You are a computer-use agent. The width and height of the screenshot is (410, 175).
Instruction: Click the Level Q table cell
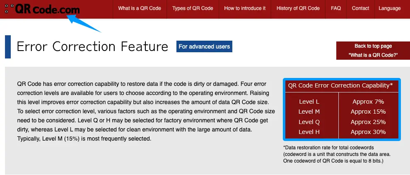[x=309, y=122]
